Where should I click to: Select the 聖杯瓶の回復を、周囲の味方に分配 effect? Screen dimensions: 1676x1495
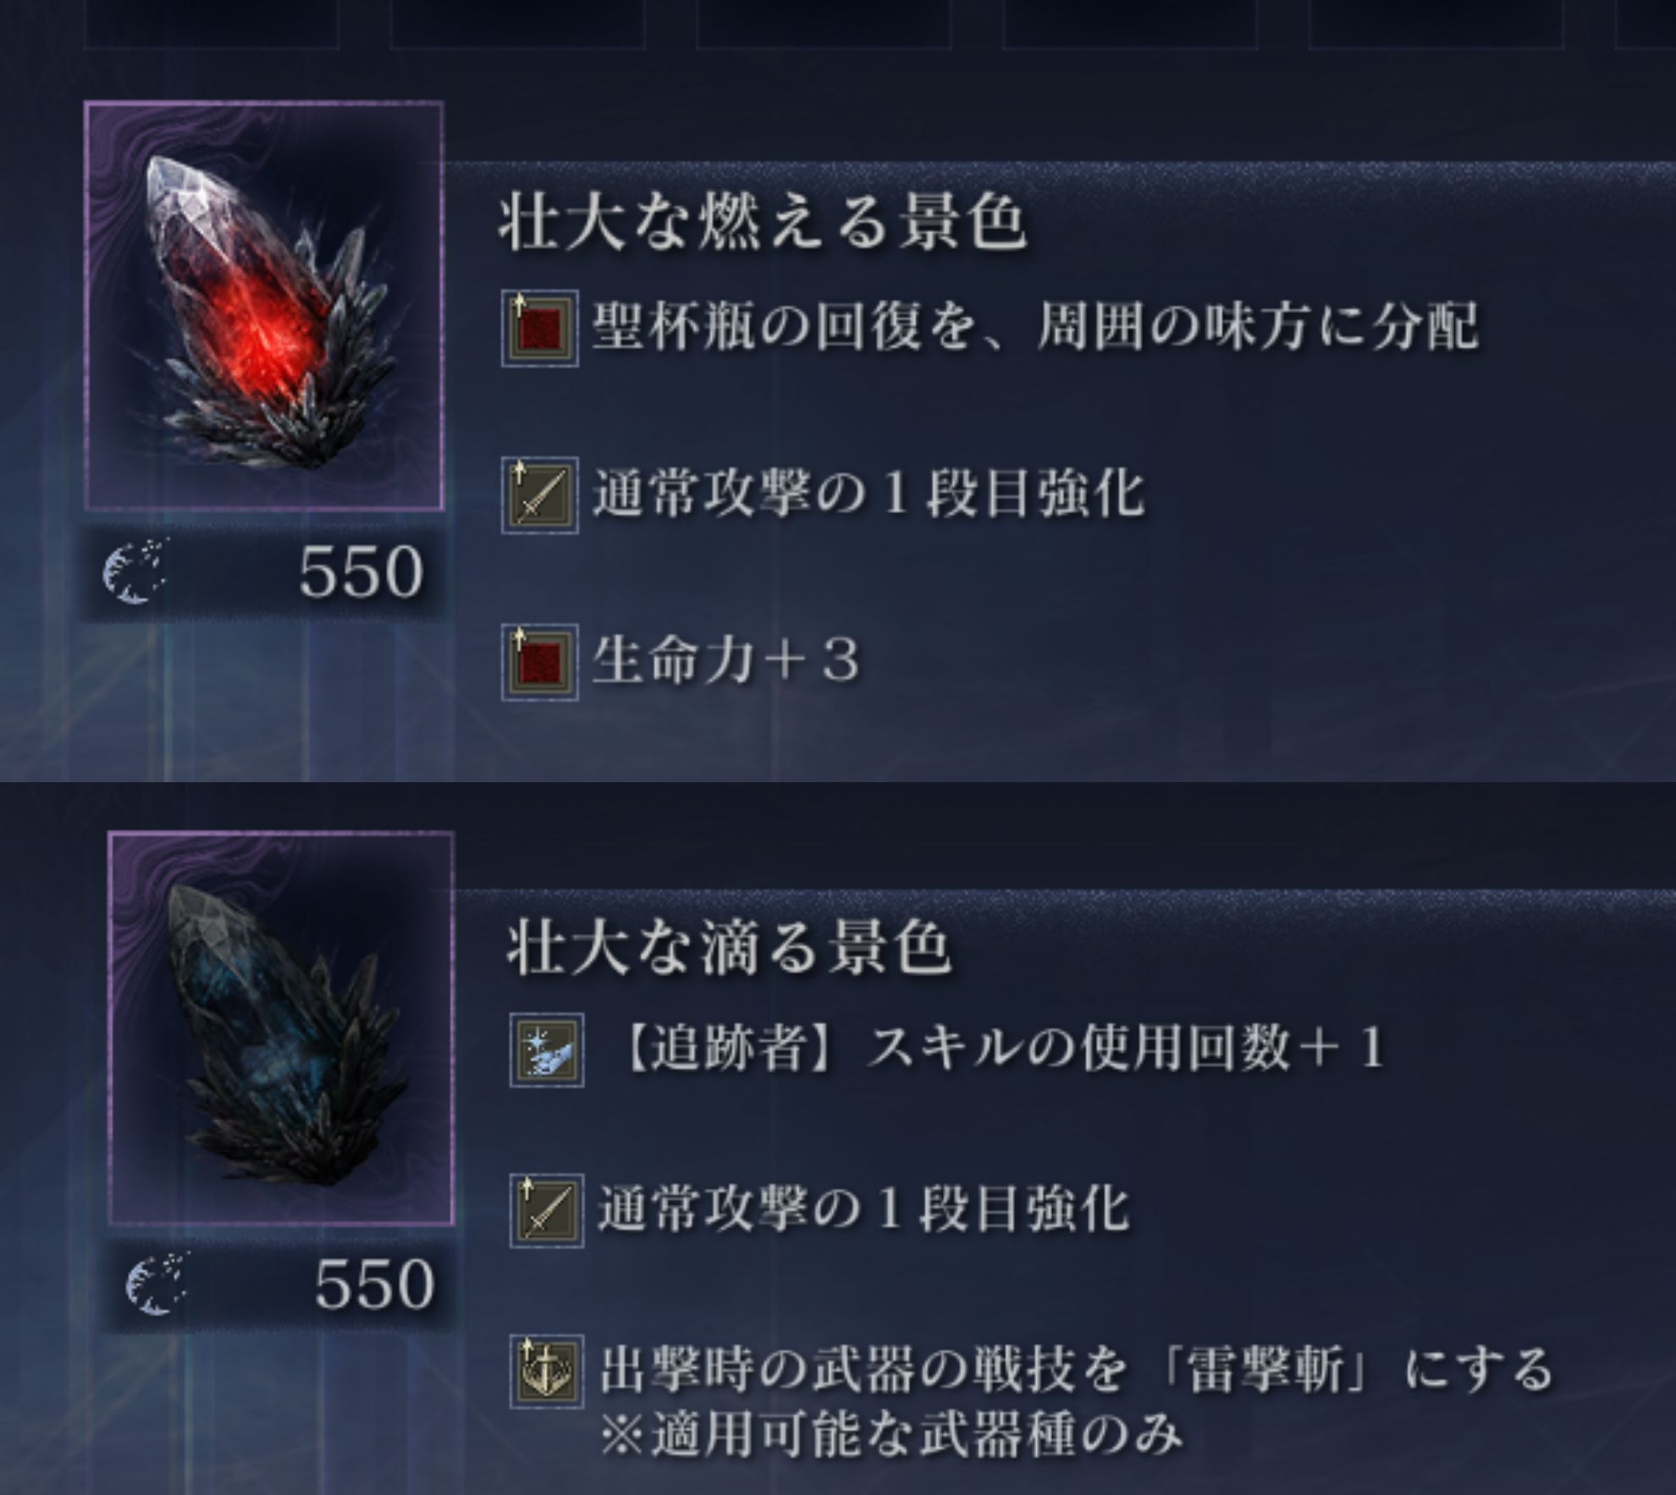tap(1035, 327)
